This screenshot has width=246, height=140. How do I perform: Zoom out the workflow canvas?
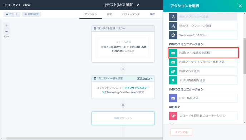click(6, 31)
